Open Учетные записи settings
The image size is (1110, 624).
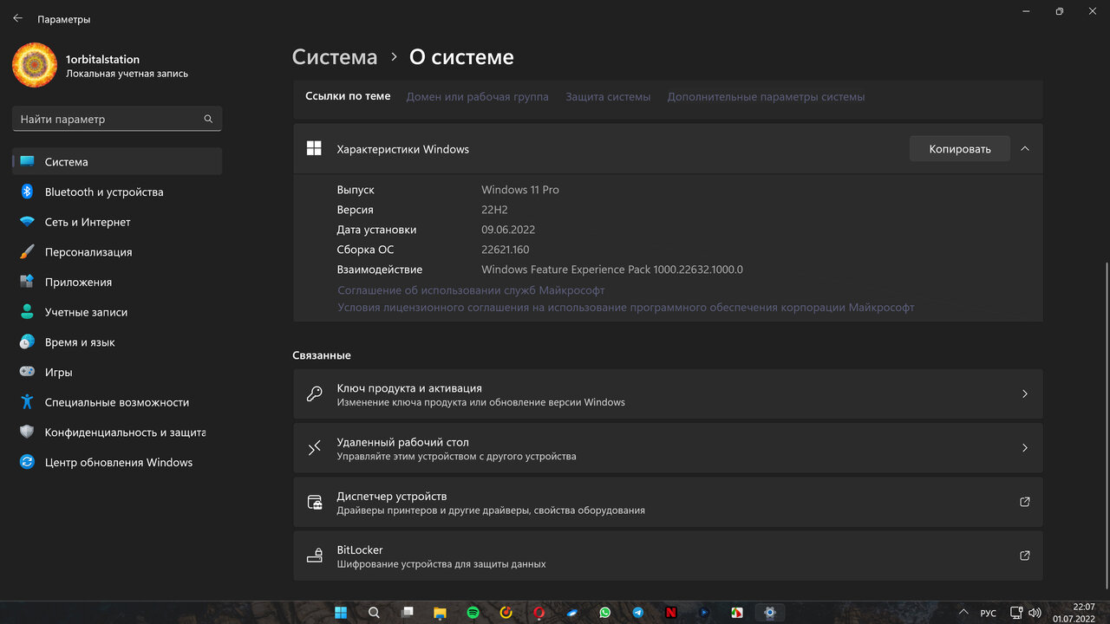[117, 312]
